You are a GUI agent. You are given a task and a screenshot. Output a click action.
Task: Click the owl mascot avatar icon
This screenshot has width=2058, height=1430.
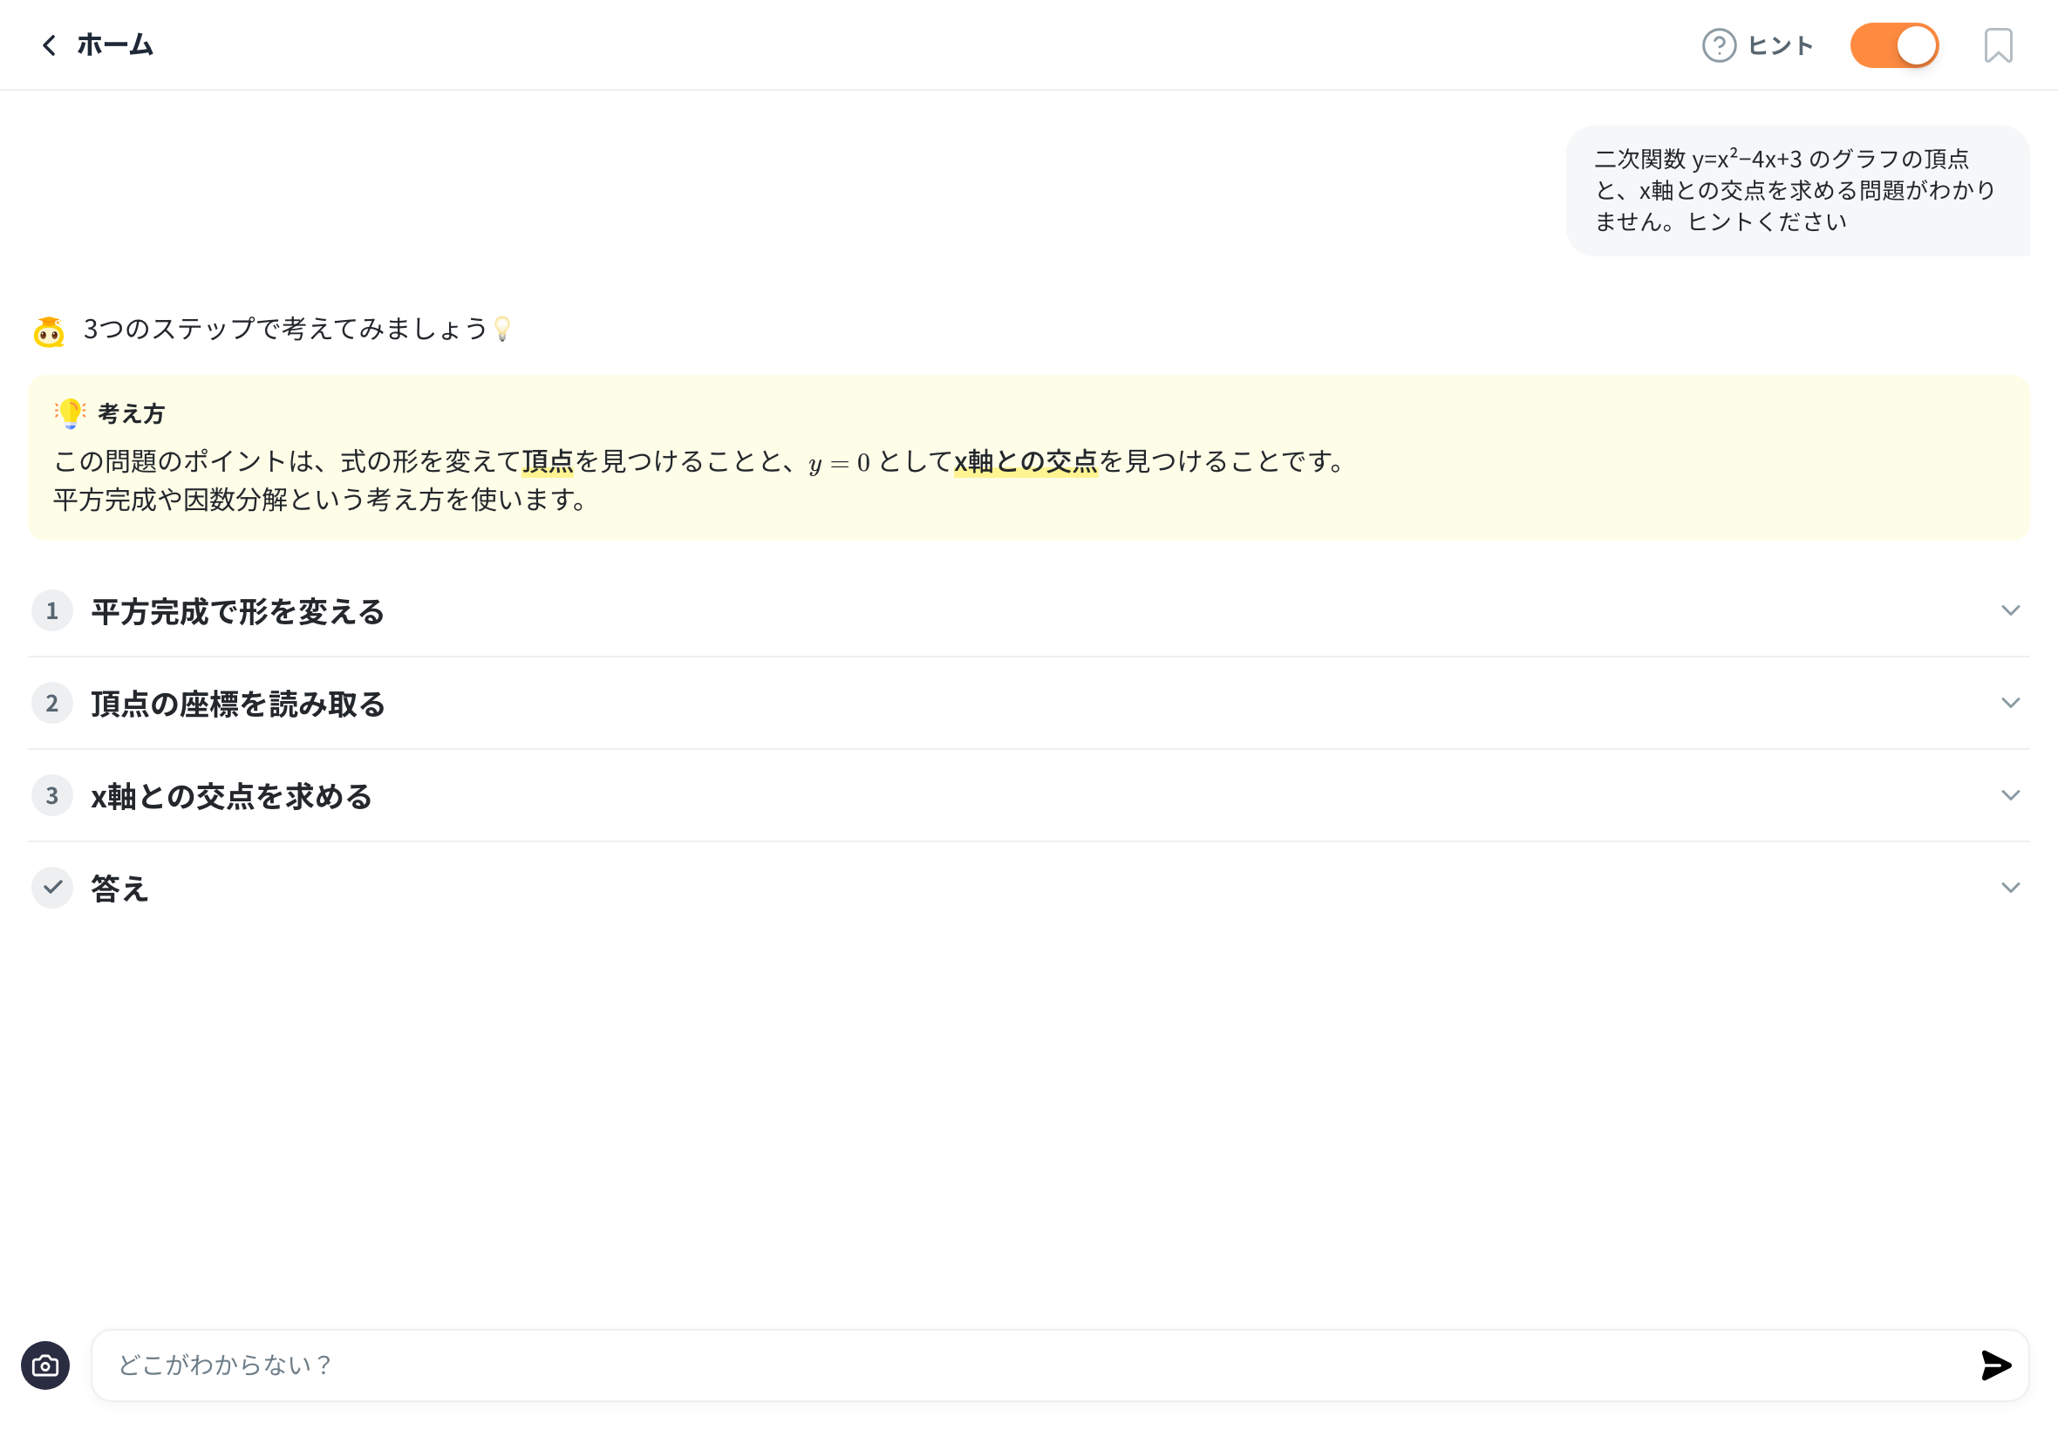48,330
